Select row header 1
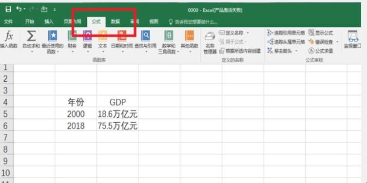The height and width of the screenshot is (183, 367). coord(6,68)
